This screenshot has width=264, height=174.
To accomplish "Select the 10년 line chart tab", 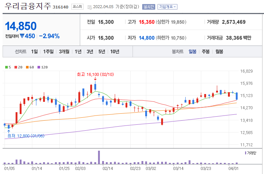I will point(115,51).
